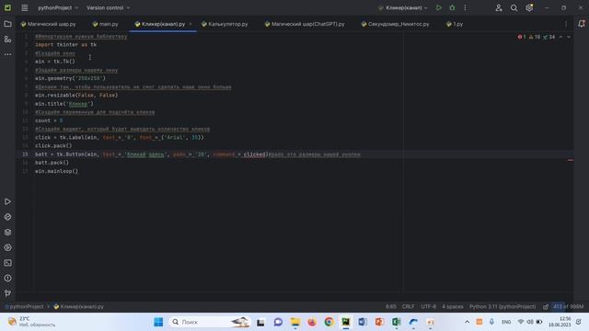Switch to Секундомер_Никитос.py tab
The height and width of the screenshot is (331, 589).
coord(395,24)
